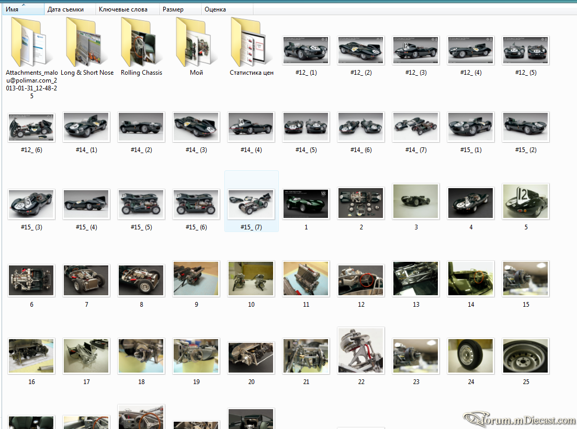Select the thumbnail named 8
This screenshot has width=577, height=429.
click(x=141, y=281)
